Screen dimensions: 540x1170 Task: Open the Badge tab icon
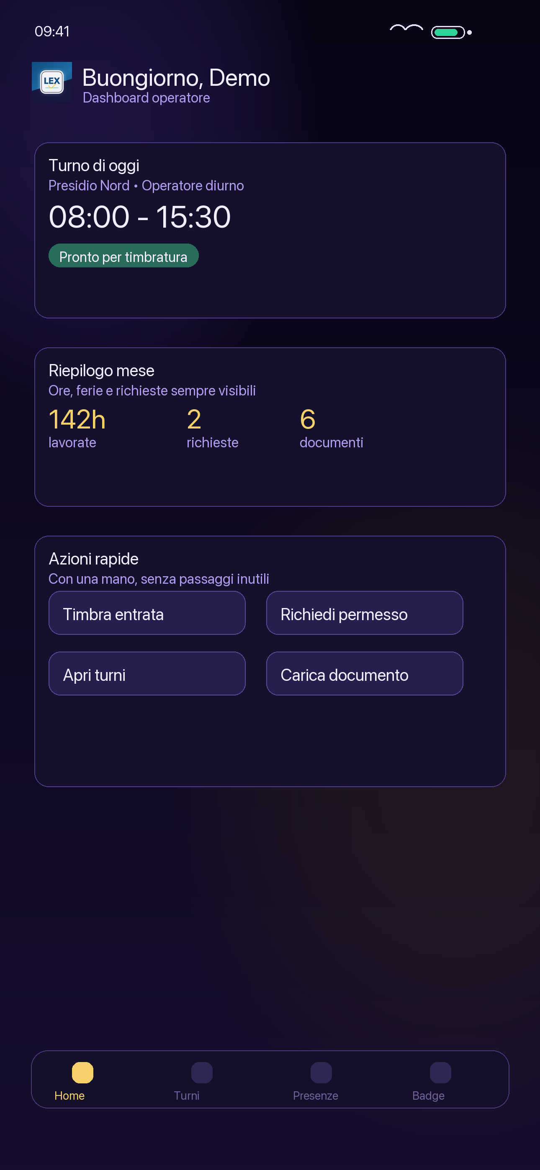[440, 1072]
